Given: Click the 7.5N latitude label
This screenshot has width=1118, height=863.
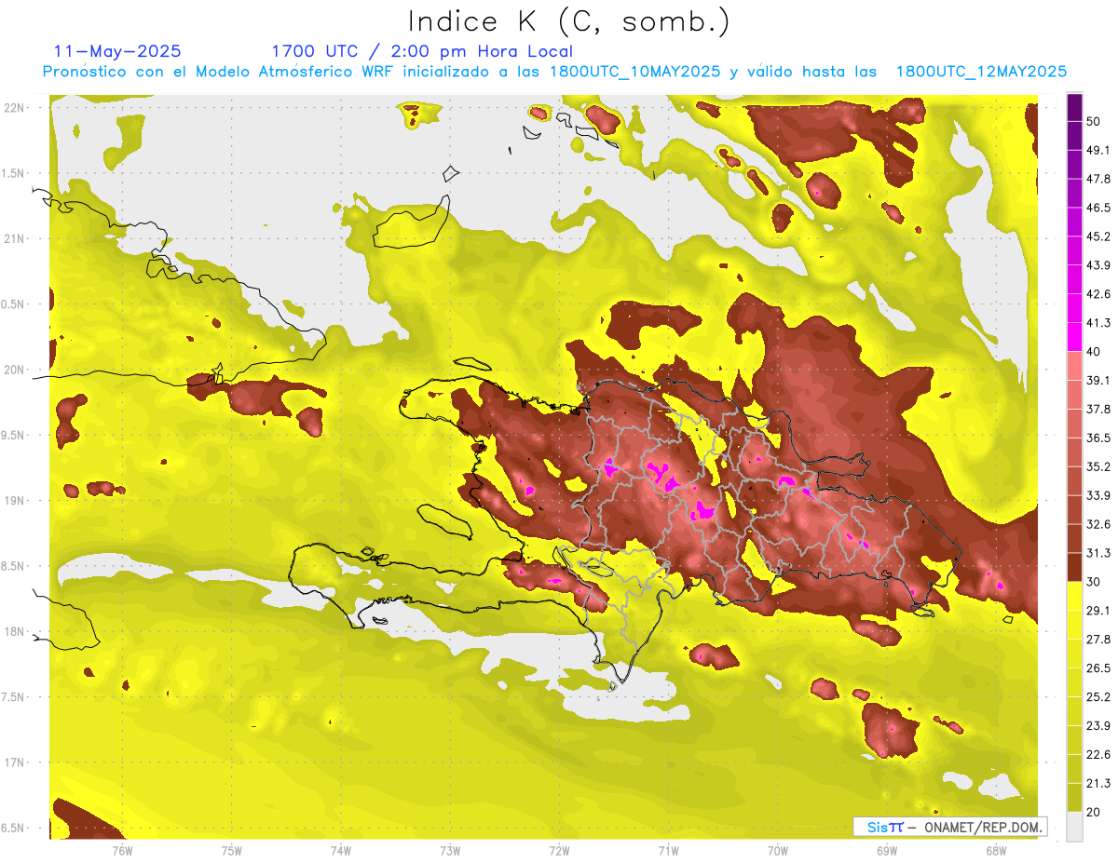Looking at the screenshot, I should tap(14, 697).
